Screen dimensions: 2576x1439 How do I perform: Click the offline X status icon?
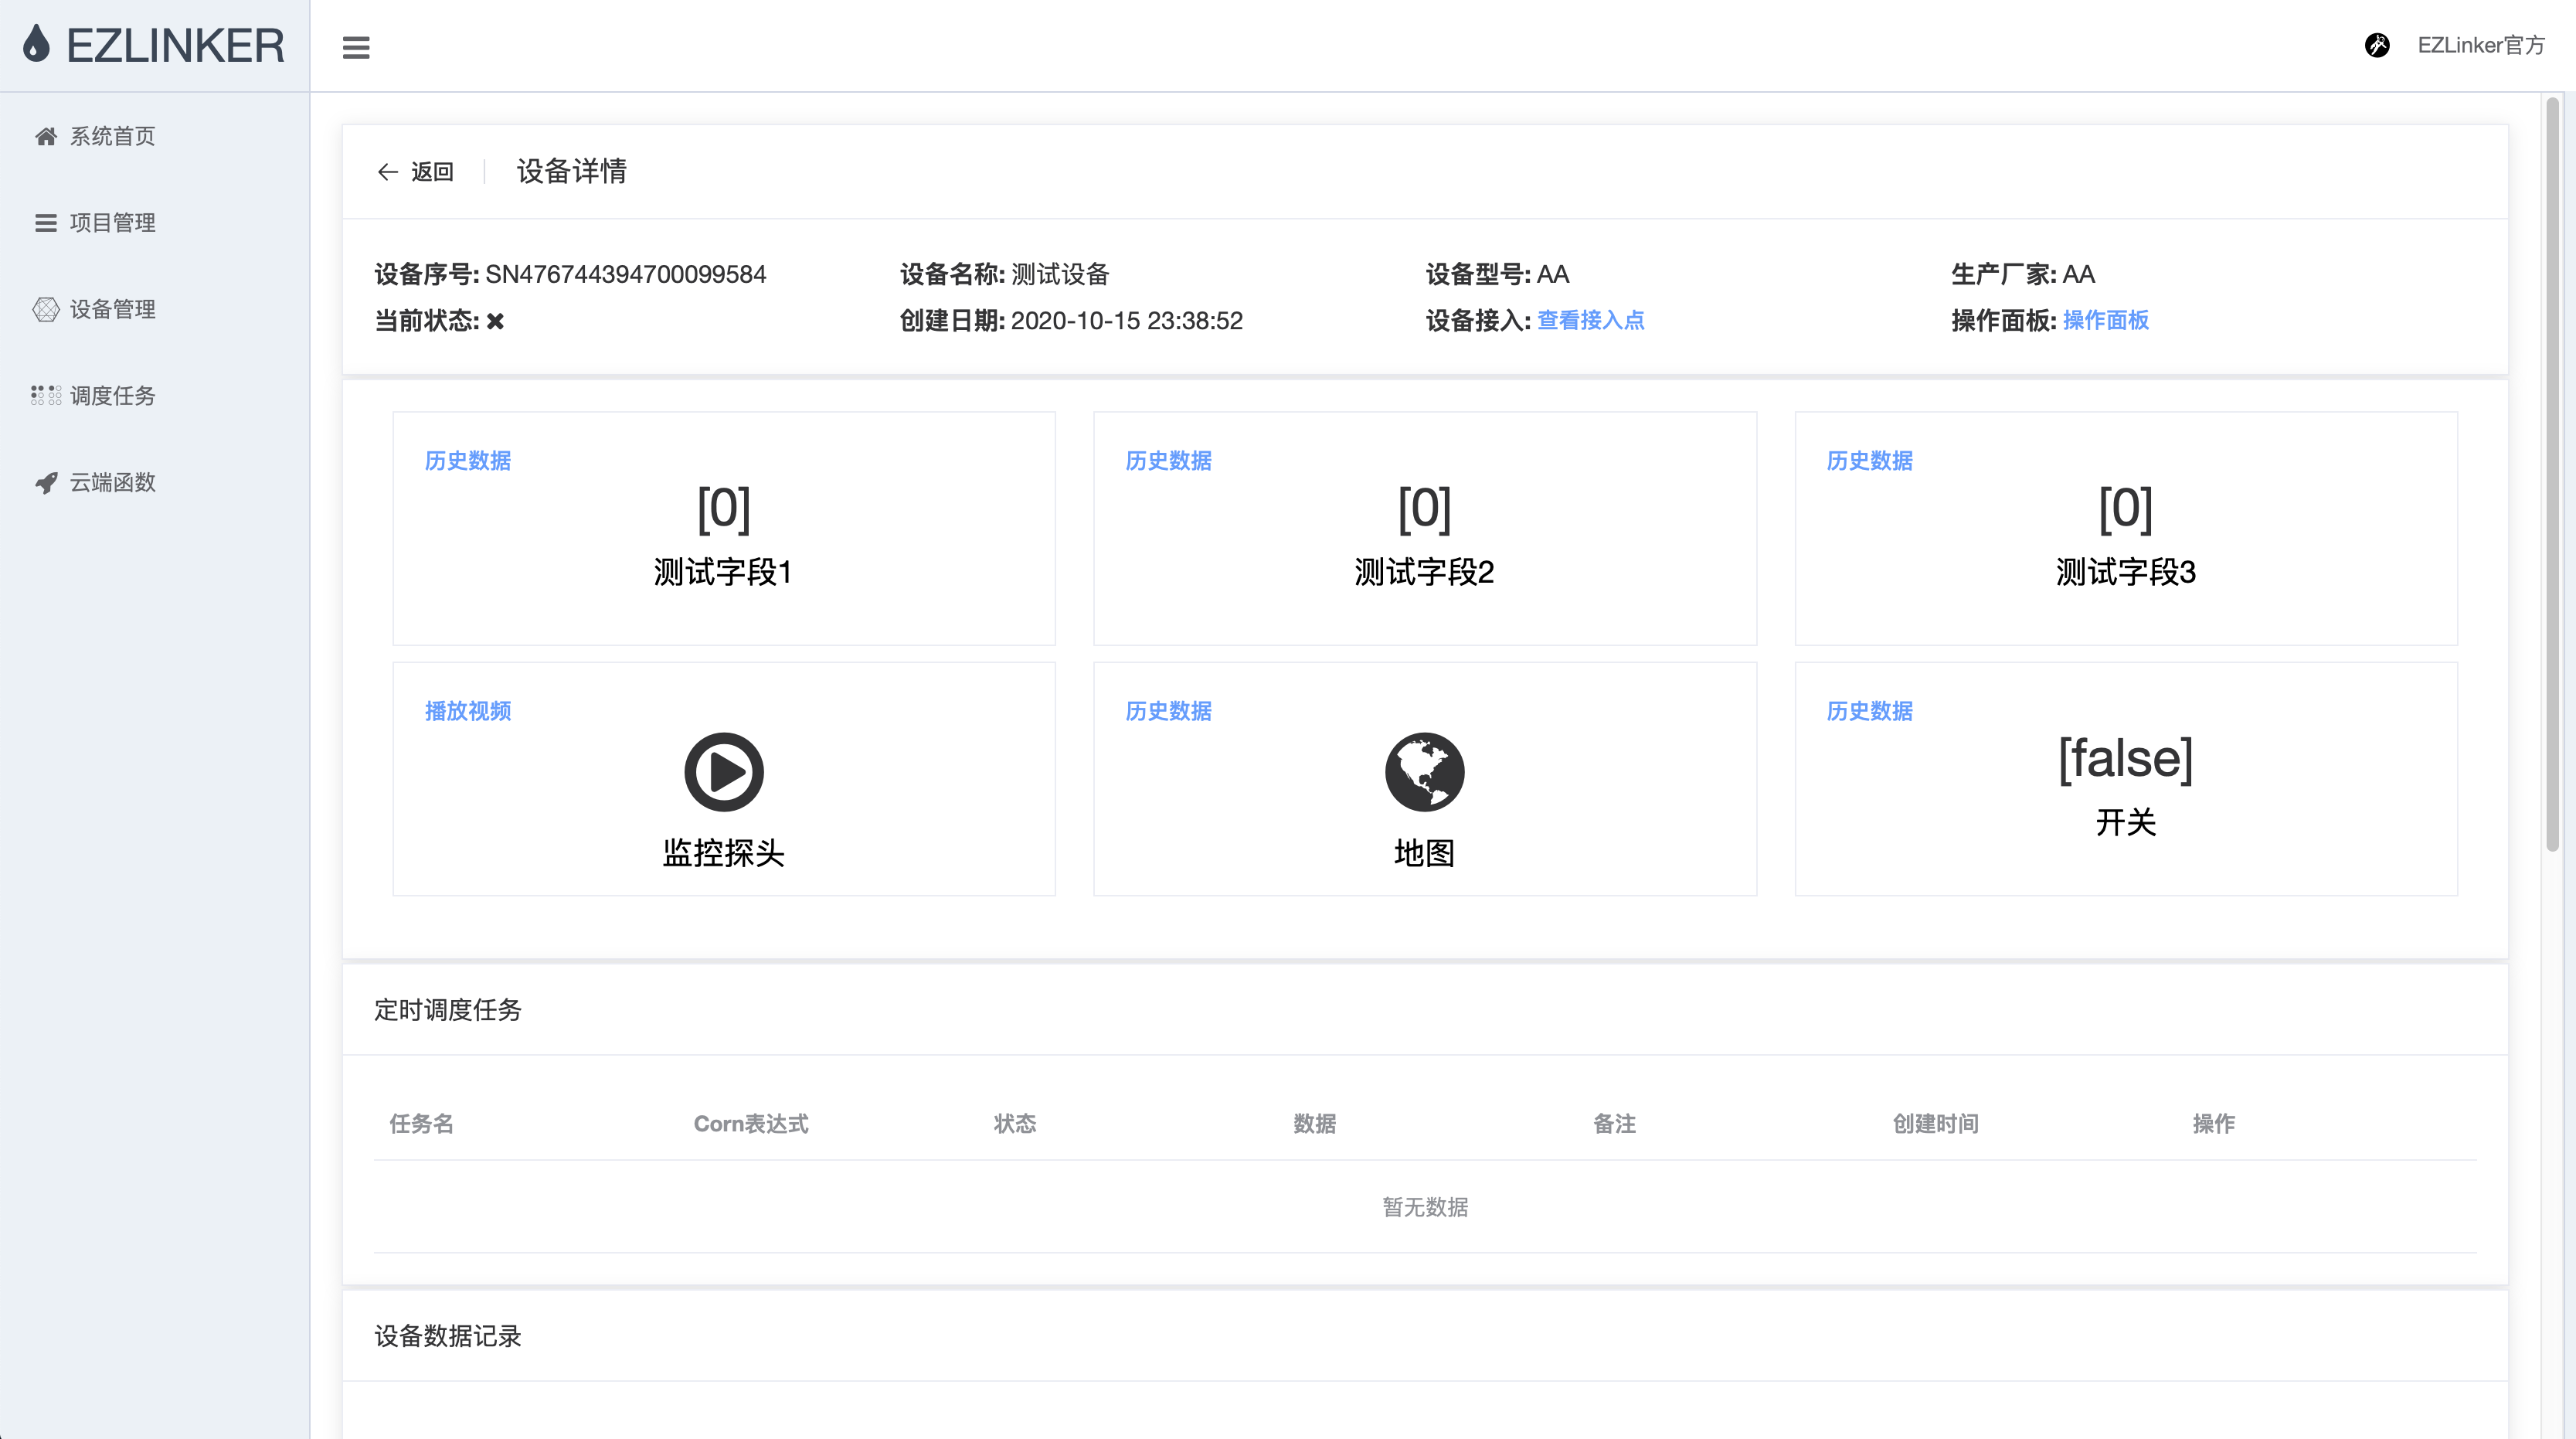[495, 321]
